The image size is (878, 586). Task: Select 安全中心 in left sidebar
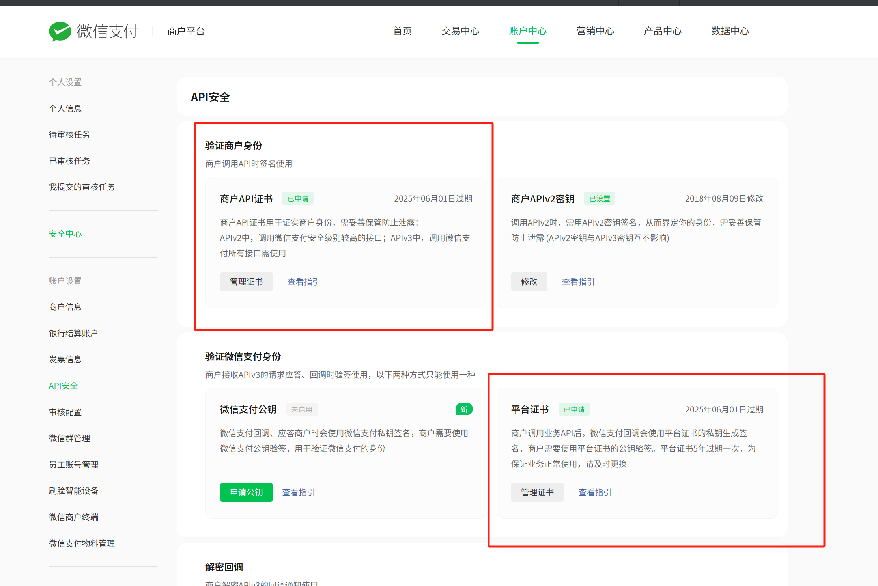pyautogui.click(x=65, y=234)
